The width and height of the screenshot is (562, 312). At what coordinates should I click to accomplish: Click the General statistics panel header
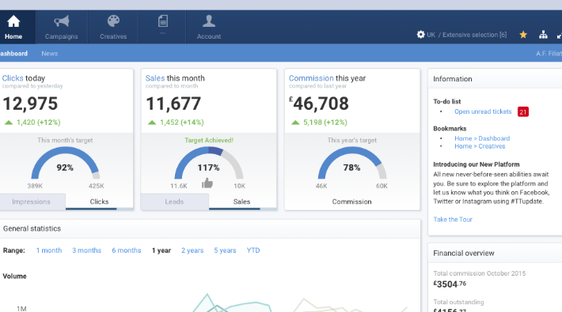(x=210, y=228)
